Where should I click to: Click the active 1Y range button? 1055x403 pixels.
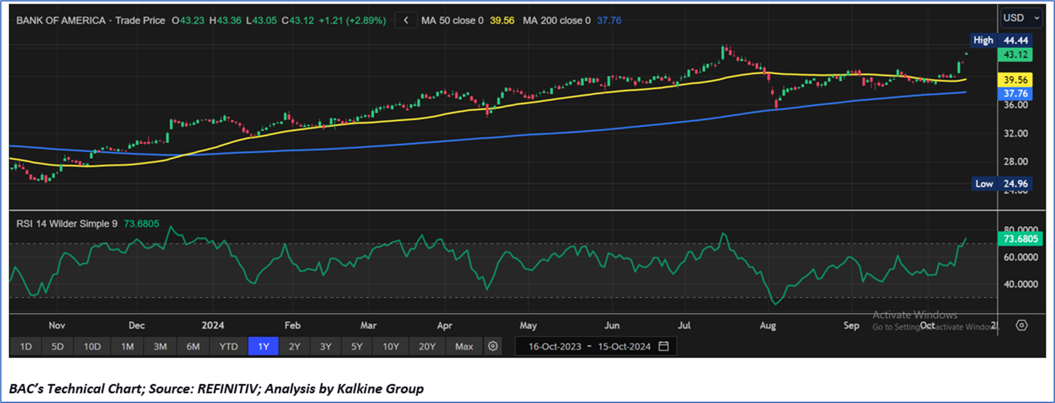click(x=264, y=346)
